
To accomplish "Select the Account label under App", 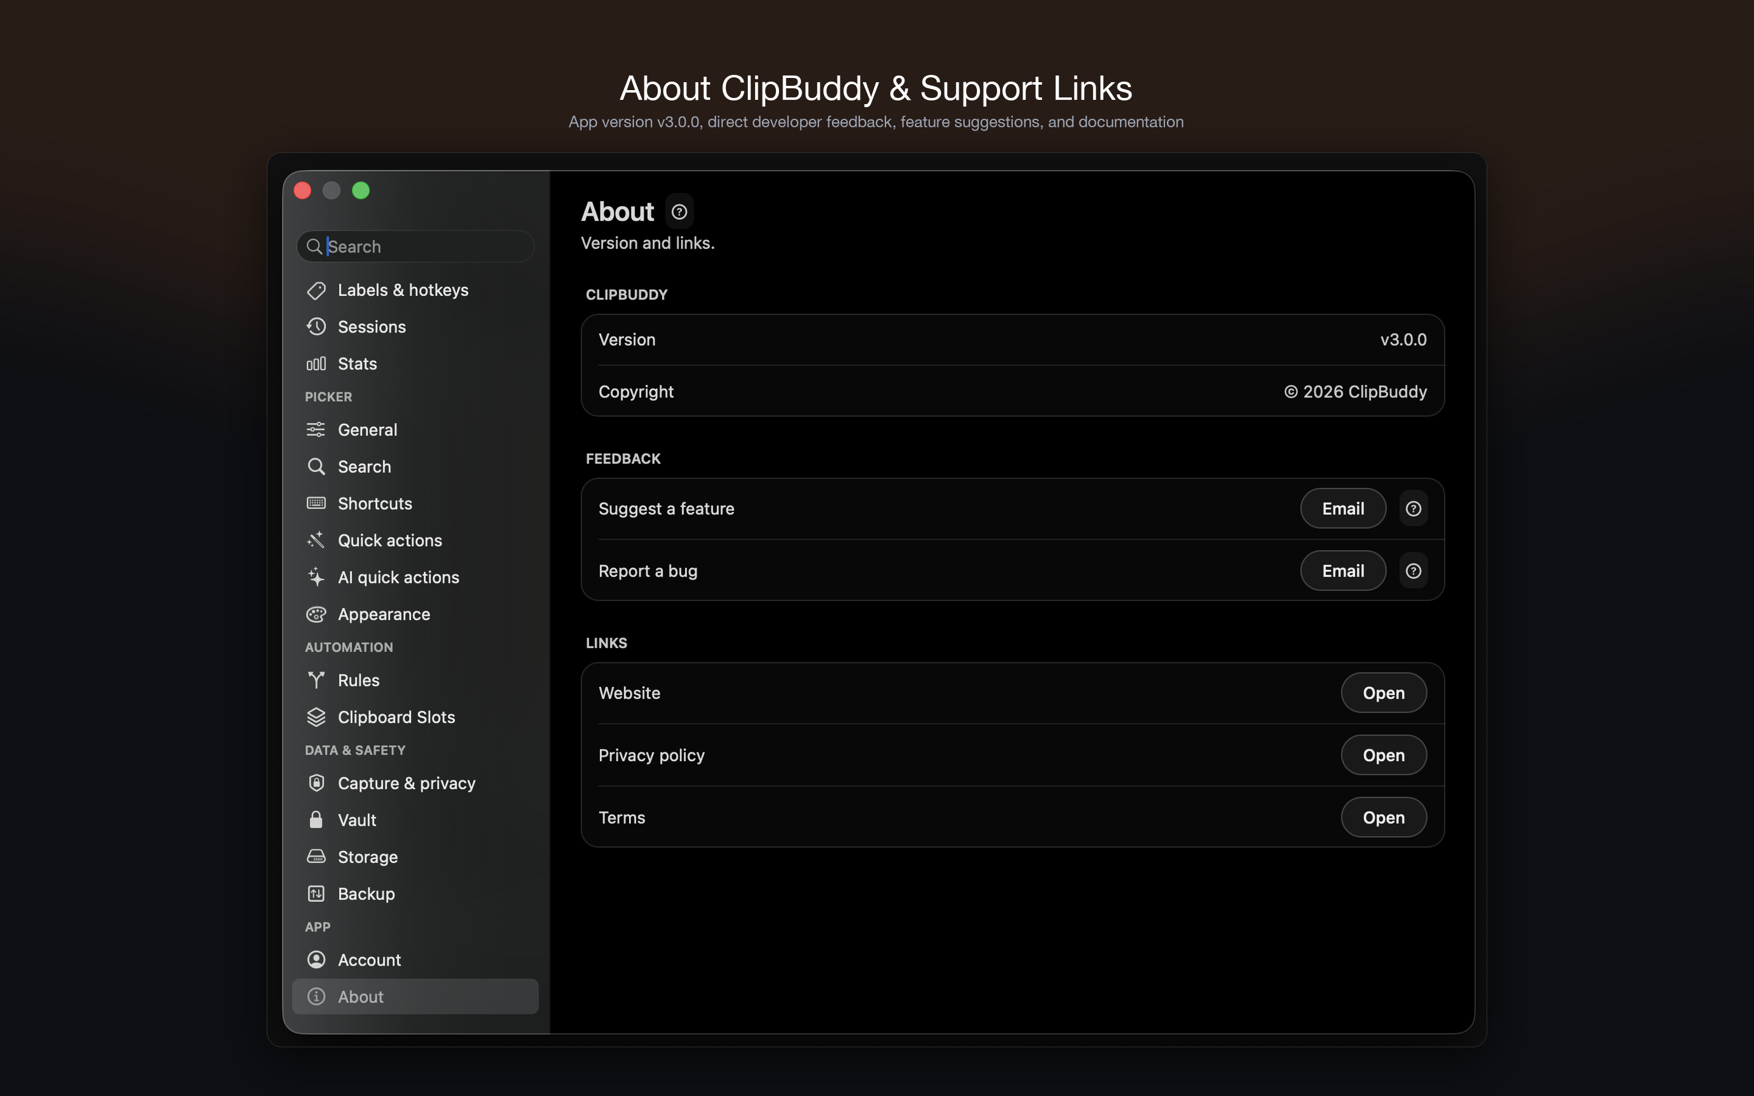I will pyautogui.click(x=369, y=960).
